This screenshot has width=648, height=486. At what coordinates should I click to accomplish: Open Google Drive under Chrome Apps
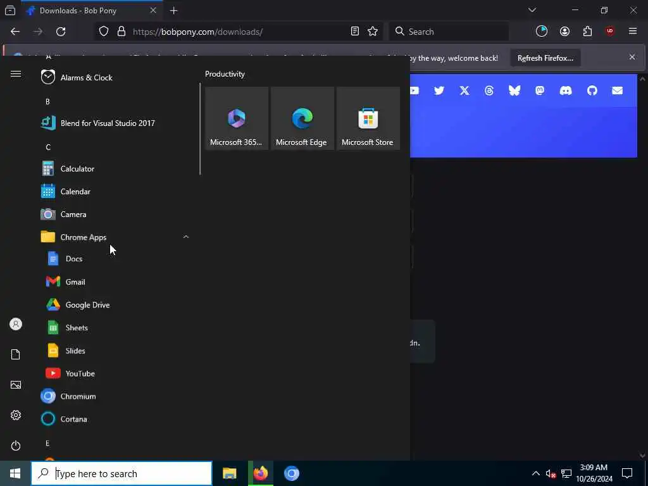116,305
